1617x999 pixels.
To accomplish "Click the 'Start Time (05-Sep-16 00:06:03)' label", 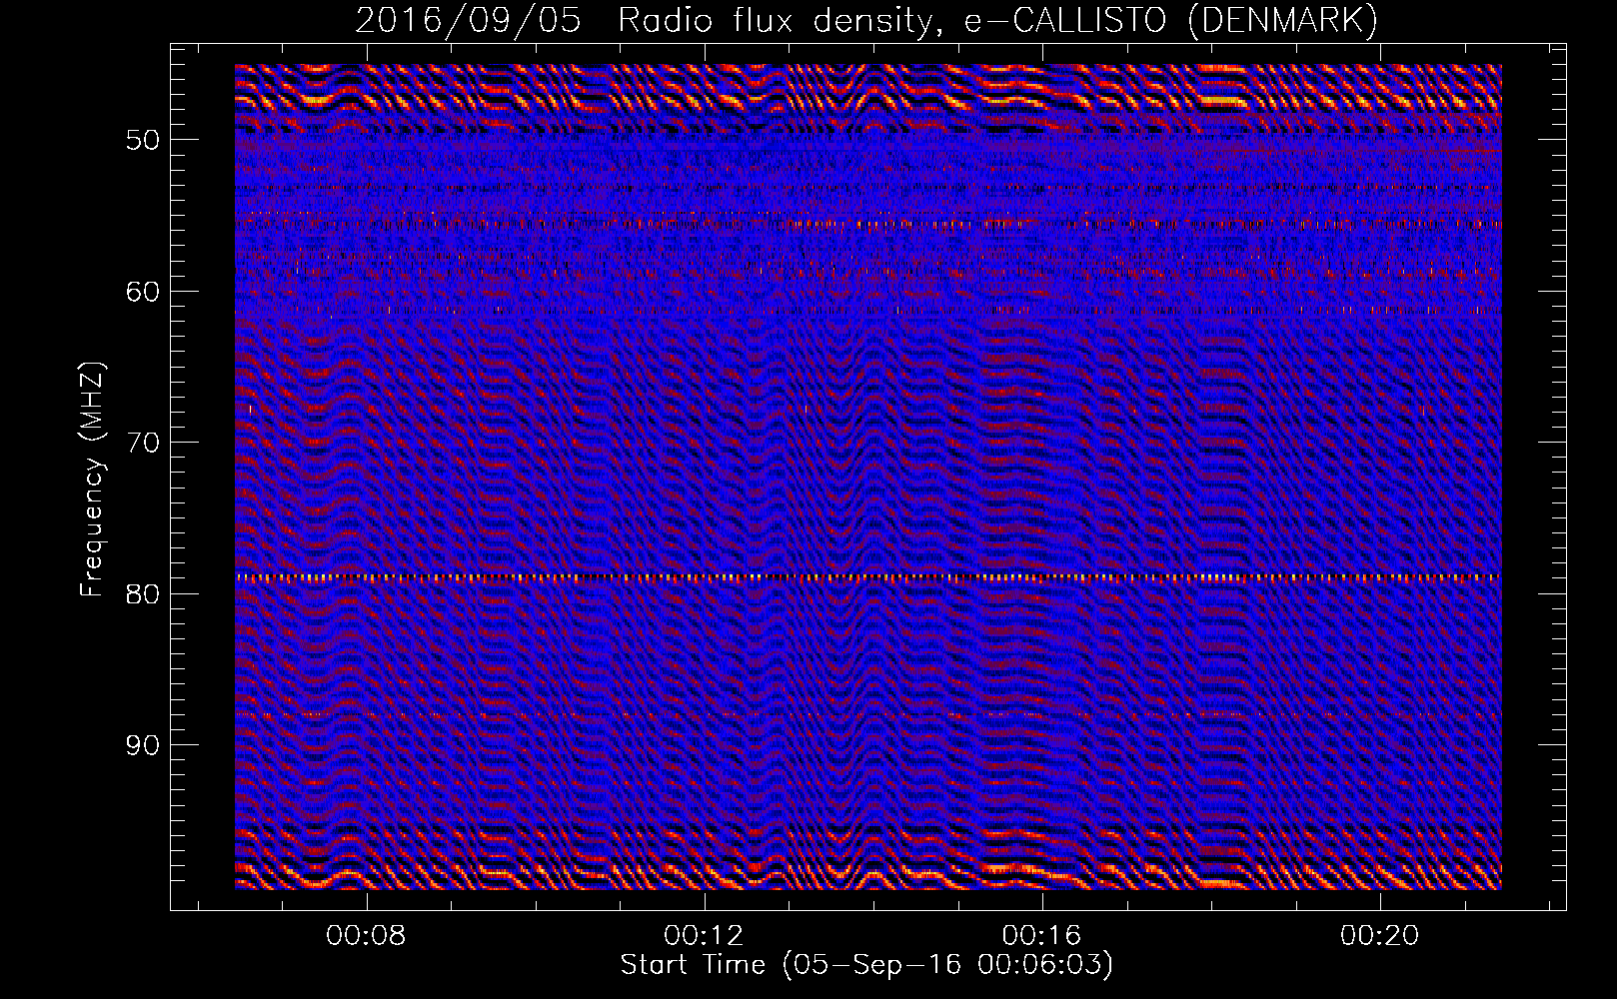I will tap(866, 964).
